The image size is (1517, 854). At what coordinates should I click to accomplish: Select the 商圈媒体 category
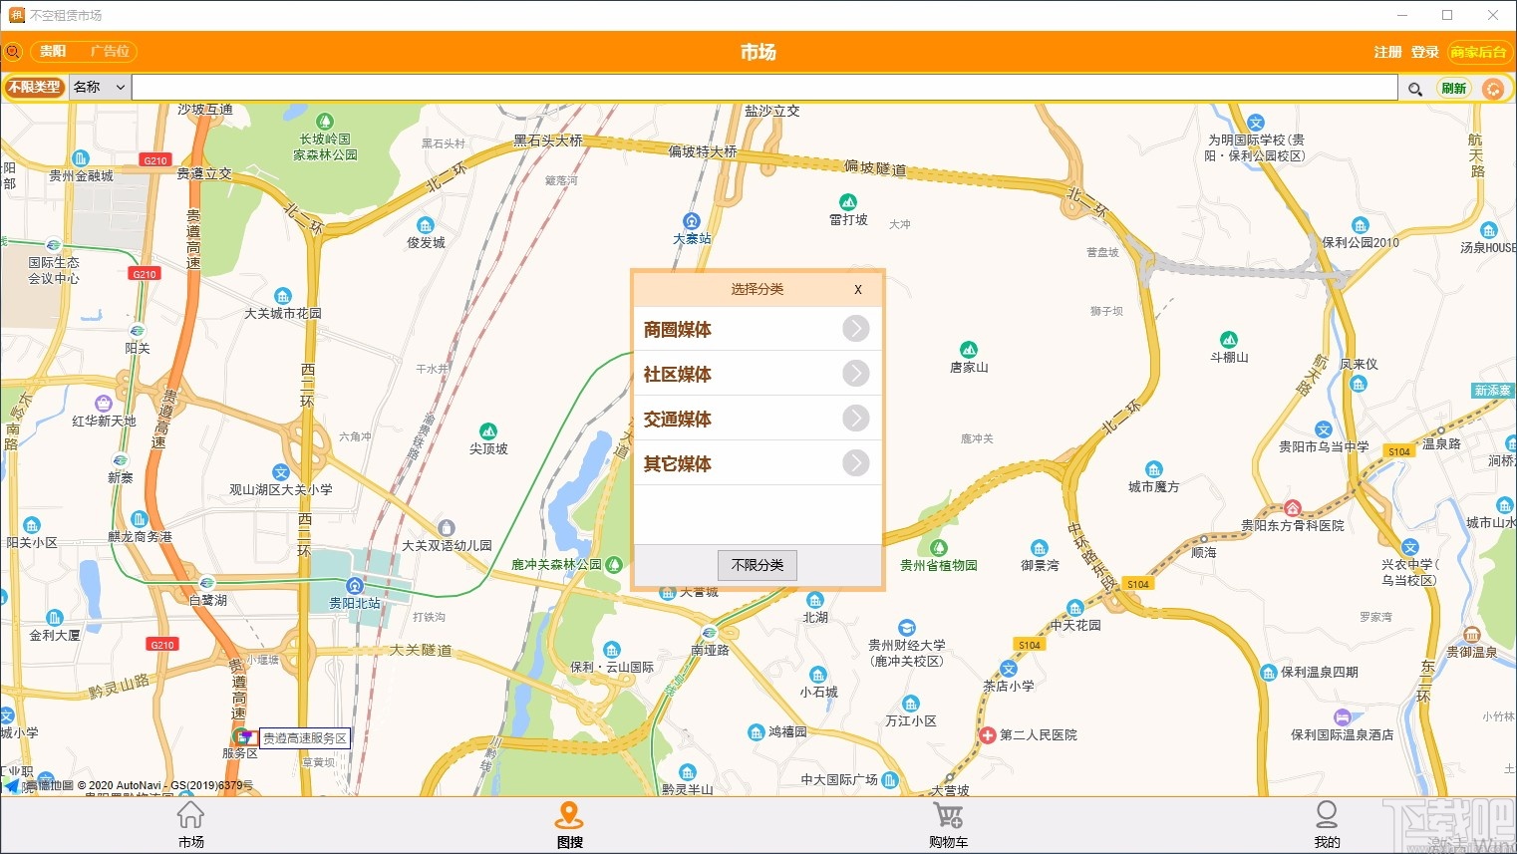point(758,329)
